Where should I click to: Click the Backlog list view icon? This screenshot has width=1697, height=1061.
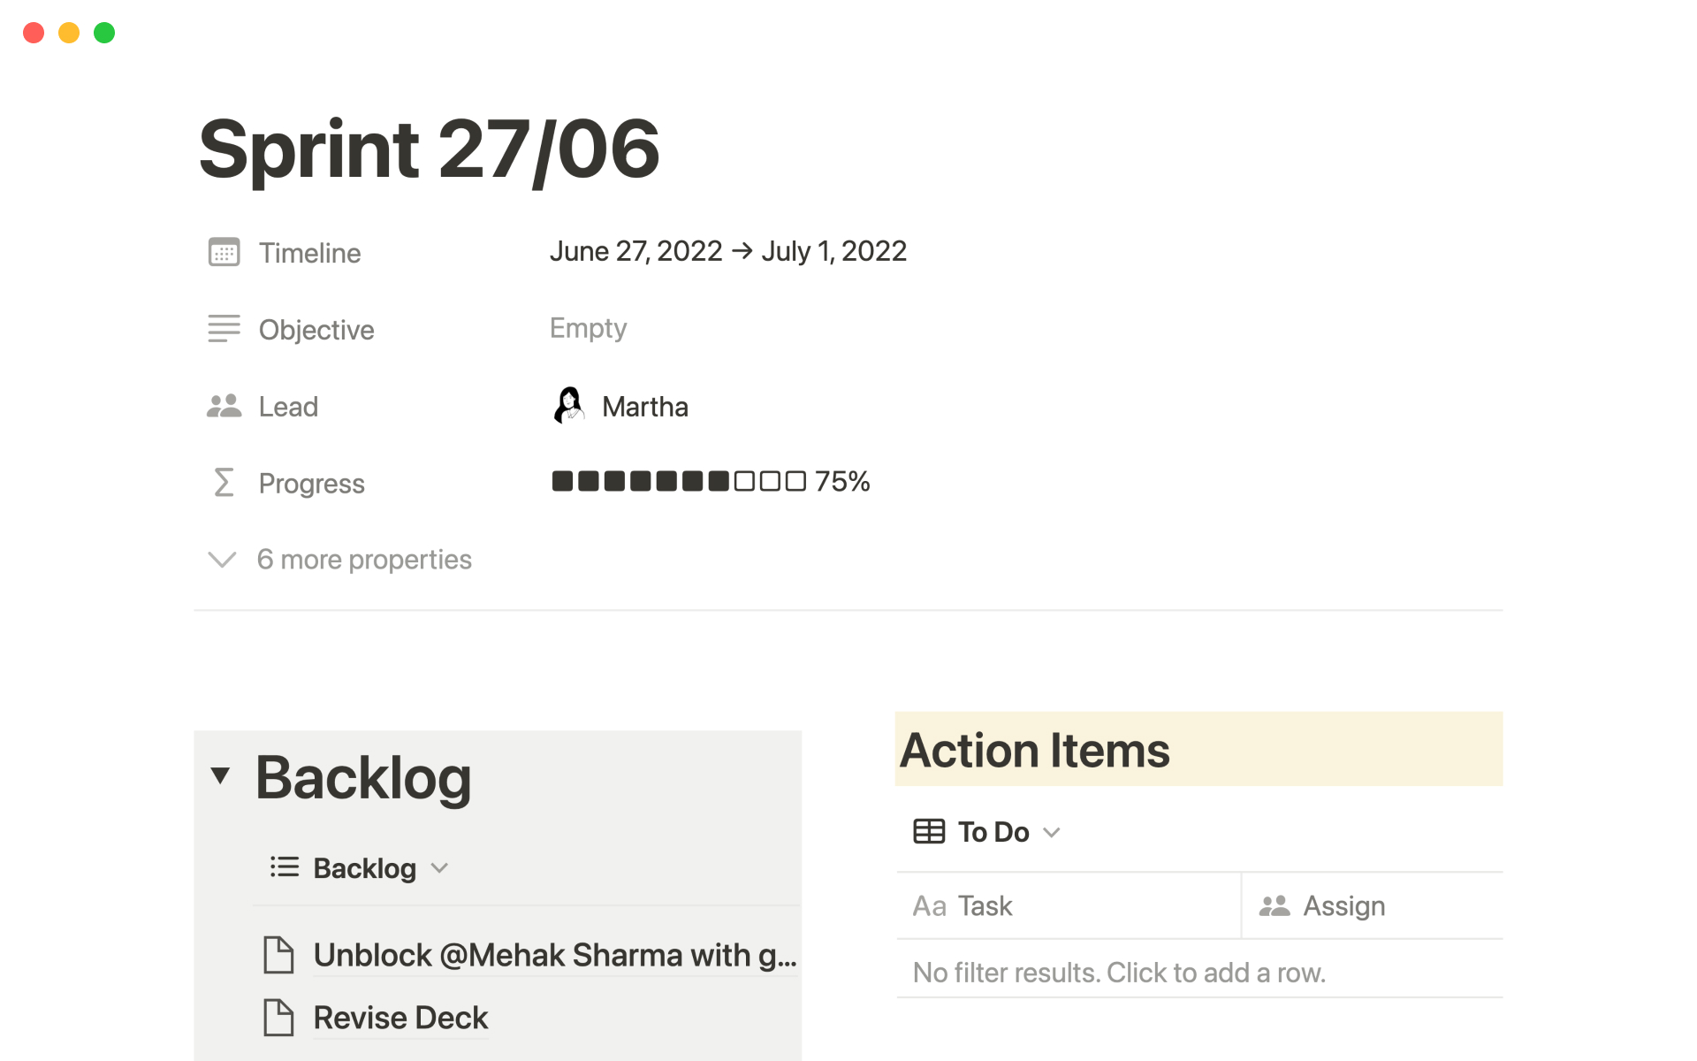(x=285, y=867)
